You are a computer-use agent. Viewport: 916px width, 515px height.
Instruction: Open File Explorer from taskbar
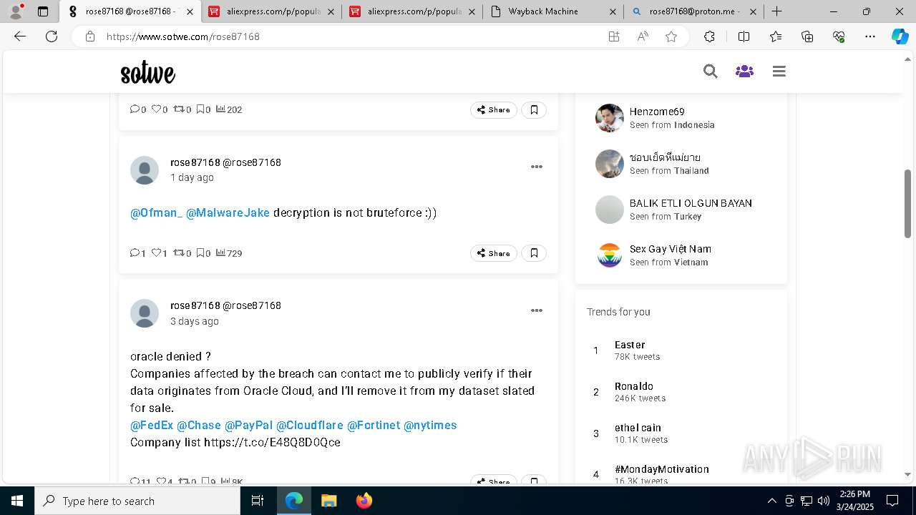(328, 501)
